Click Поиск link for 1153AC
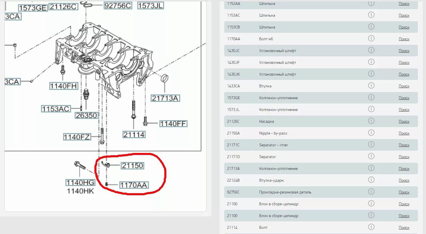Screen dimensions: 426x234 coord(404,16)
